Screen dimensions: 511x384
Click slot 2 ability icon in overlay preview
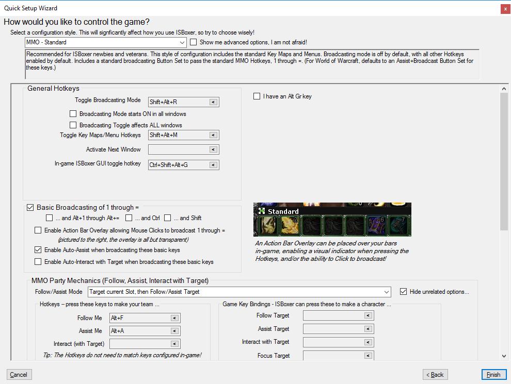click(x=289, y=226)
